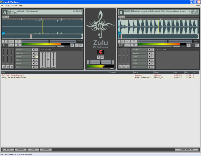Click the auto crossfade shuffle icon
This screenshot has height=156, width=201.
pos(103,57)
